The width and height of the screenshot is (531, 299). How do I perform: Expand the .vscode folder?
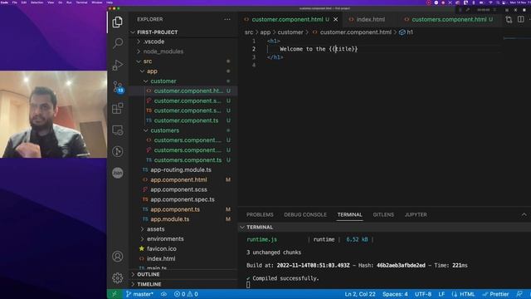click(x=183, y=42)
